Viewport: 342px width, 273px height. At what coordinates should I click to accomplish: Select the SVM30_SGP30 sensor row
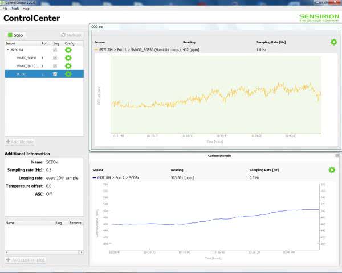tap(26, 58)
